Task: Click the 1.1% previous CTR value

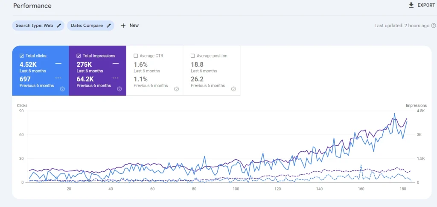Action: coord(140,79)
